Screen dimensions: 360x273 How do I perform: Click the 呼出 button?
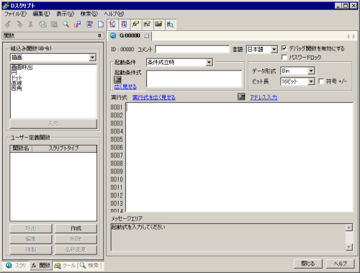pos(31,228)
